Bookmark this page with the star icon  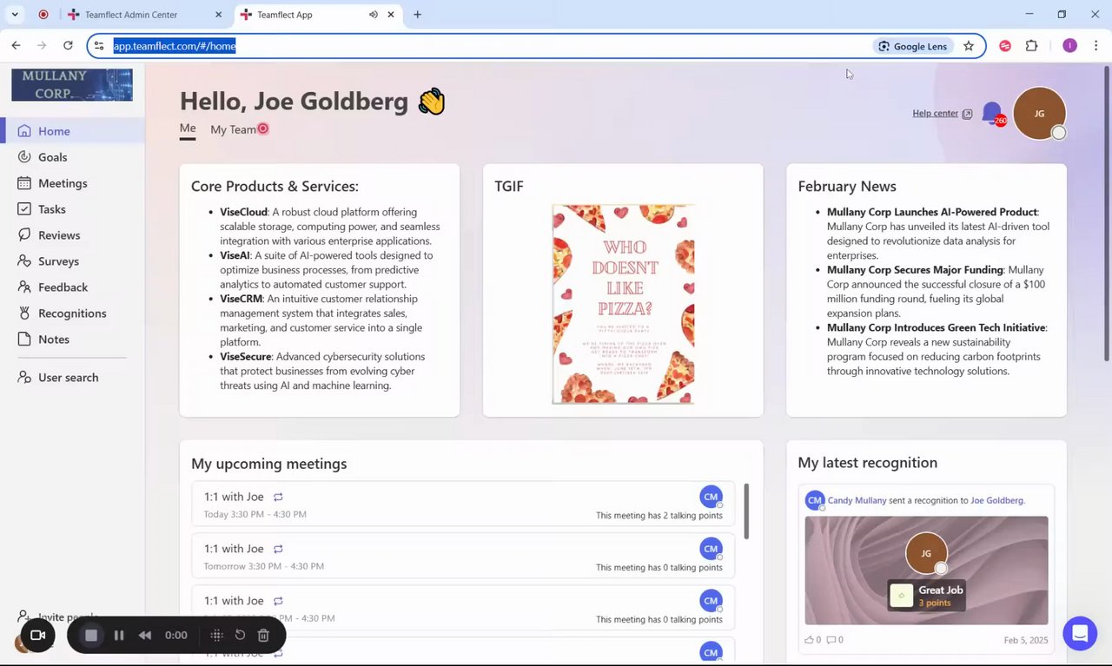tap(969, 46)
